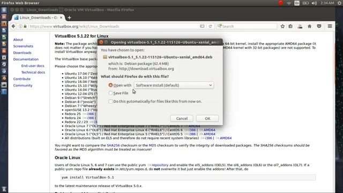Screen dimensions: 343x193
Task: Open the system power gear menu
Action: [339, 3]
